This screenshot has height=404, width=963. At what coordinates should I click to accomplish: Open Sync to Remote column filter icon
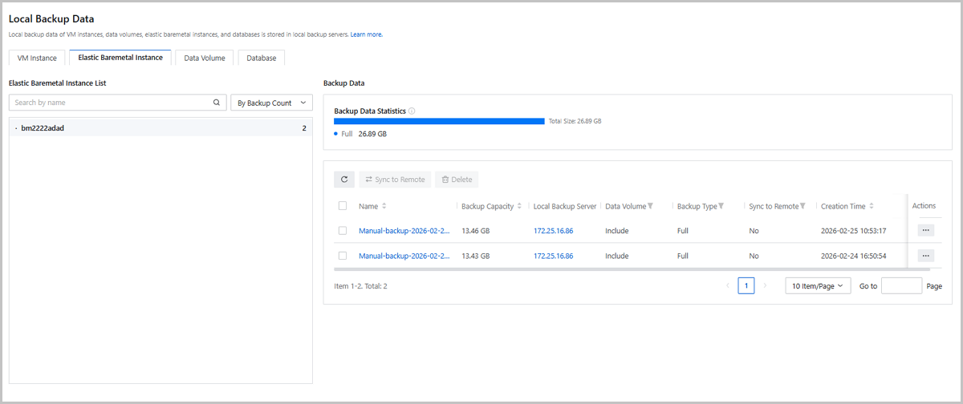click(x=802, y=206)
